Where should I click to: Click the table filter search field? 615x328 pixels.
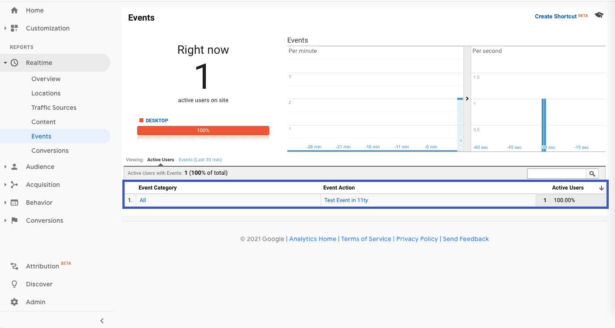click(x=556, y=174)
